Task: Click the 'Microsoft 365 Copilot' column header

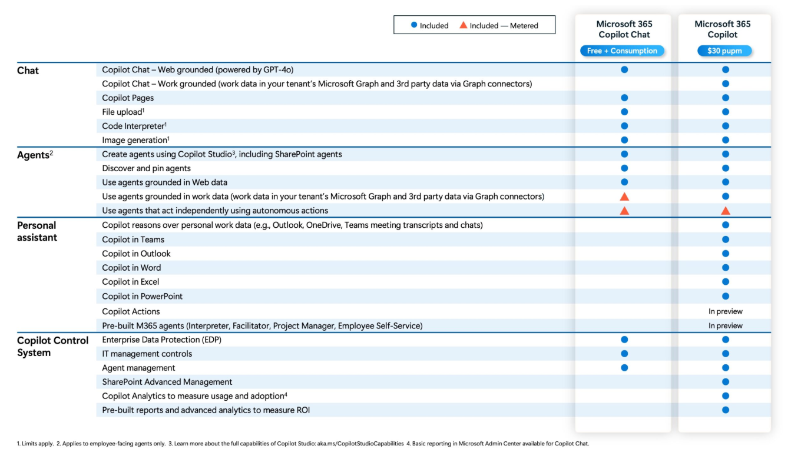Action: [723, 29]
